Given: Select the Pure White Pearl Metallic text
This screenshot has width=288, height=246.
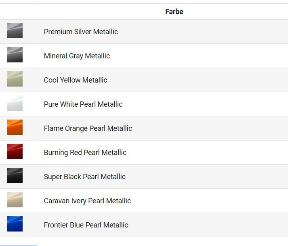Looking at the screenshot, I should click(83, 104).
